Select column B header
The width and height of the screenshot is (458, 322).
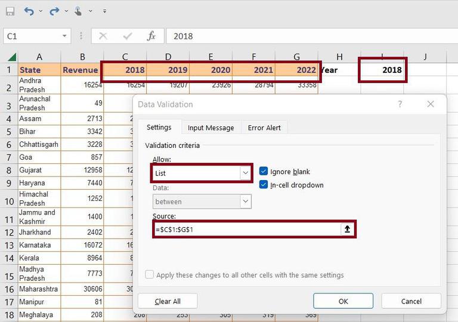[x=82, y=57]
